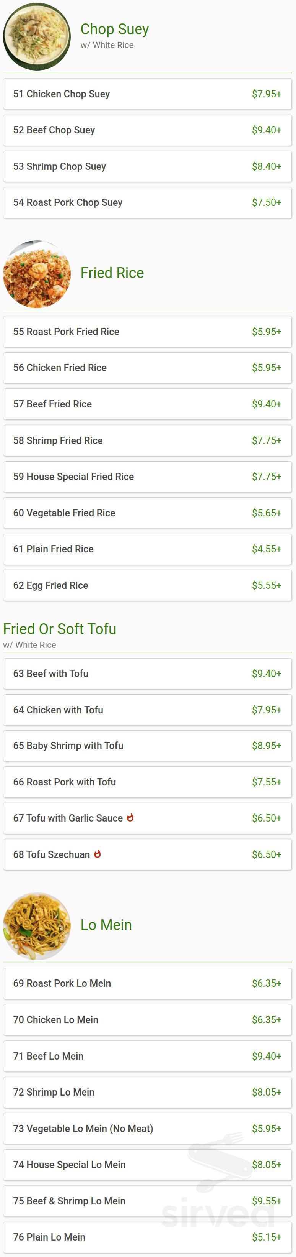Click $7.50+ price for Roast Pork Chop Suey
The height and width of the screenshot is (1257, 296).
[266, 202]
